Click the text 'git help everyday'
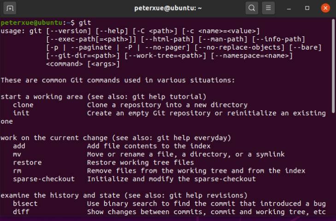 click(192, 138)
